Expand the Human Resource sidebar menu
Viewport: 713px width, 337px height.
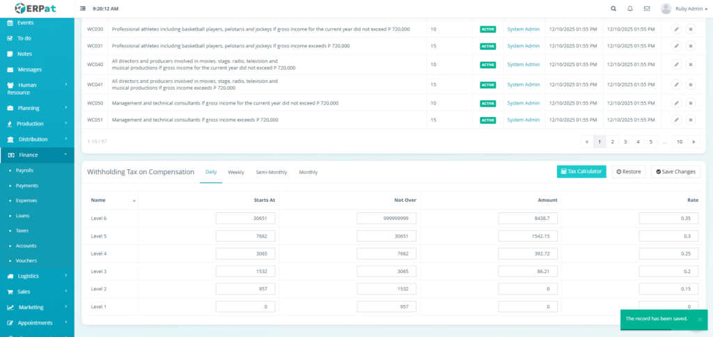click(37, 88)
